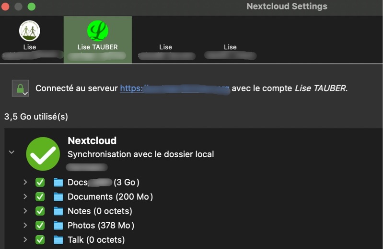
Task: Switch to the third Lise account tab
Action: click(166, 47)
